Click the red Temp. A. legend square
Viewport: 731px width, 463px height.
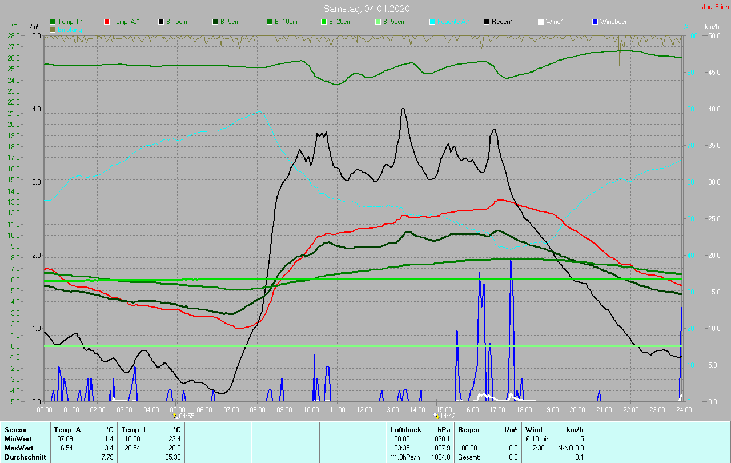click(107, 22)
